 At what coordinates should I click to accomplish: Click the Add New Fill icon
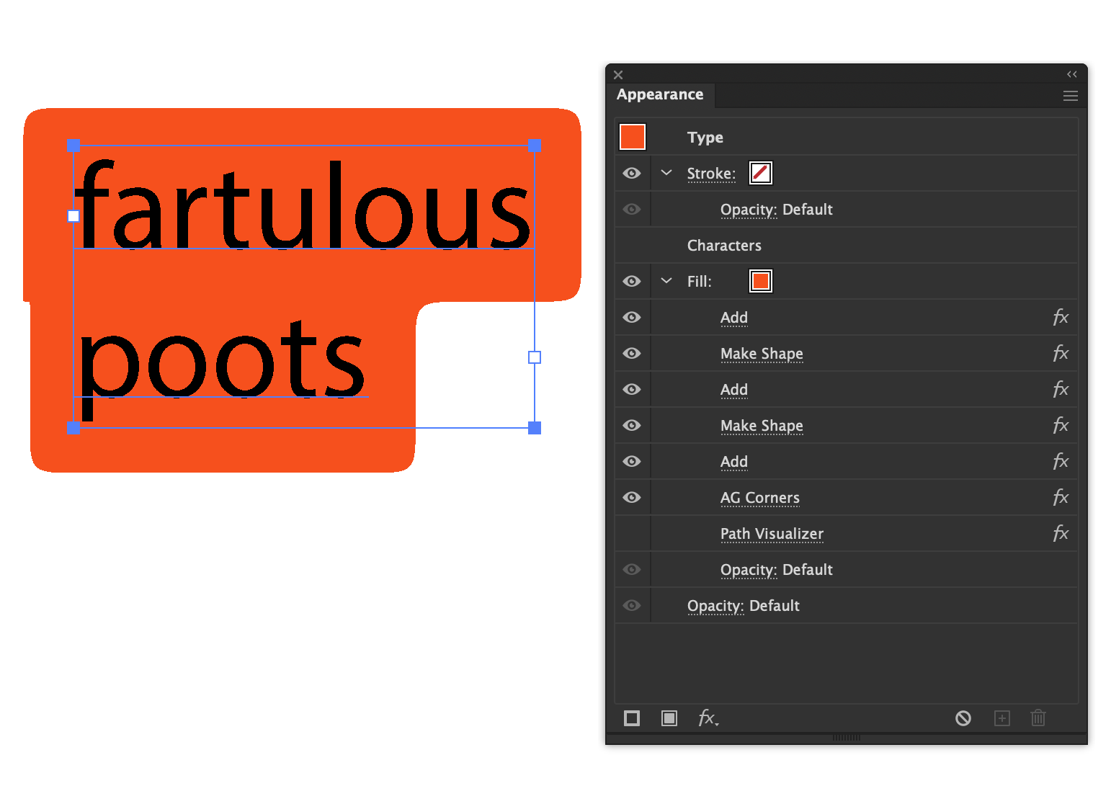(669, 718)
